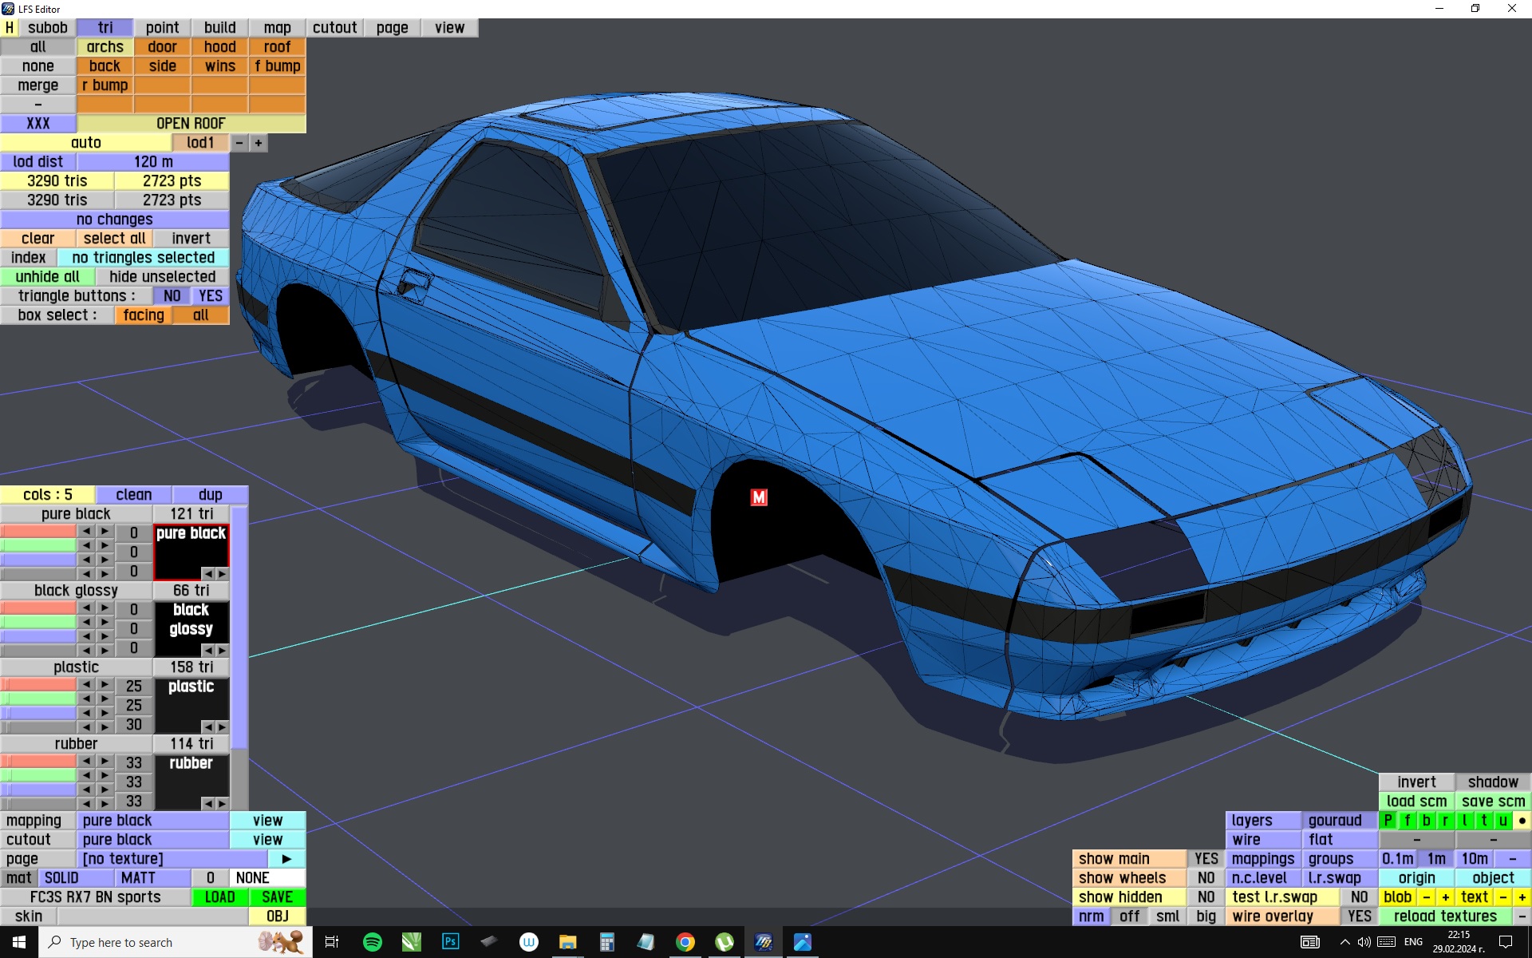The image size is (1532, 958).
Task: Click the minus button next to text
Action: (1503, 897)
